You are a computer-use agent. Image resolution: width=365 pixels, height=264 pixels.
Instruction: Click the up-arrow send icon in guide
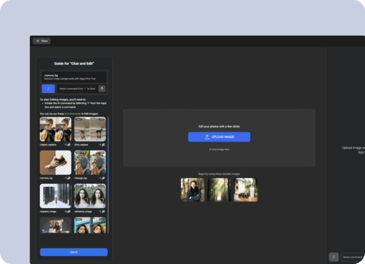tap(102, 89)
